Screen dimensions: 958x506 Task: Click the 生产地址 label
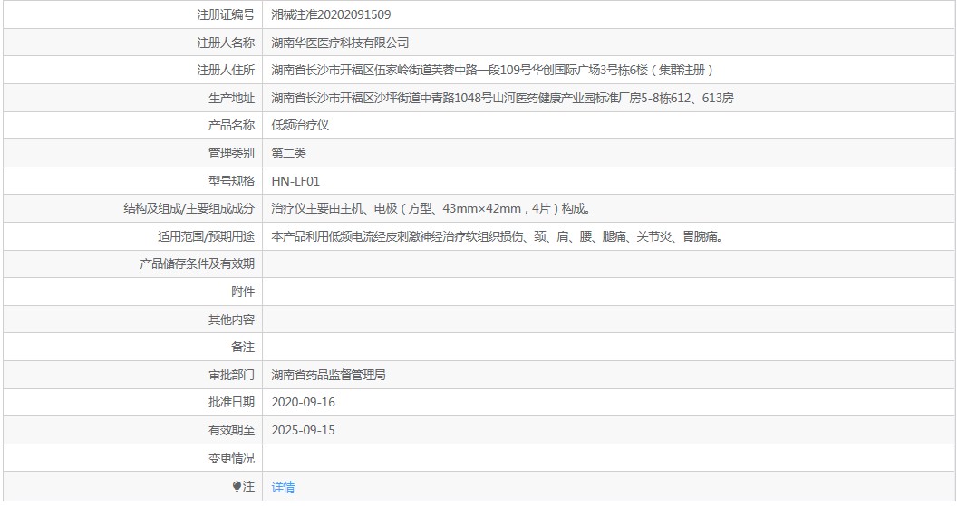coord(231,98)
